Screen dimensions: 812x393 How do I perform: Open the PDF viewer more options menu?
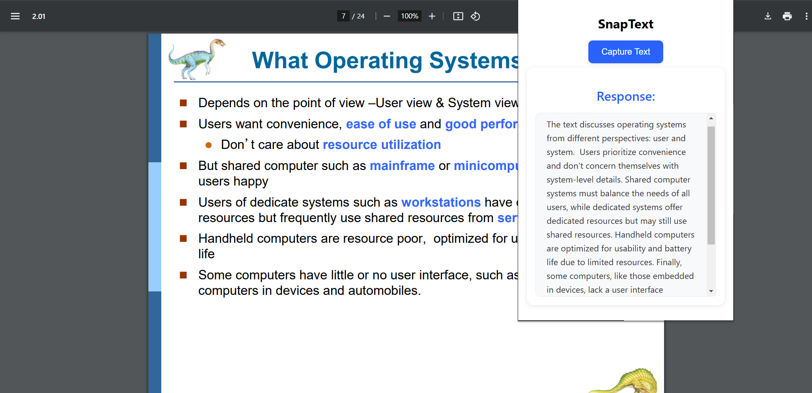pyautogui.click(x=806, y=16)
